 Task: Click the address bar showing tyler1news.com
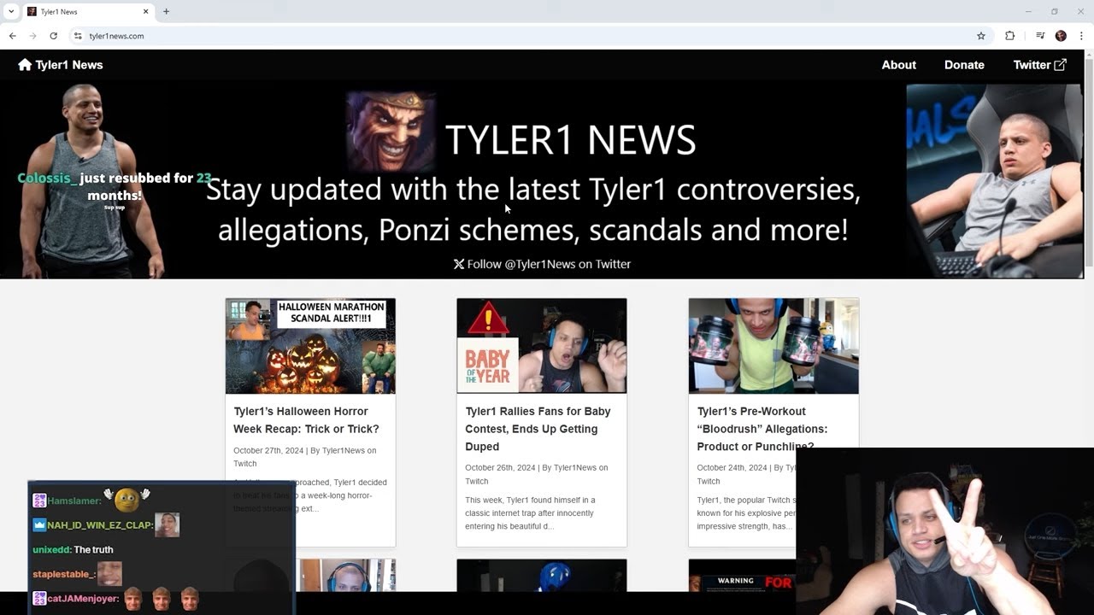530,36
